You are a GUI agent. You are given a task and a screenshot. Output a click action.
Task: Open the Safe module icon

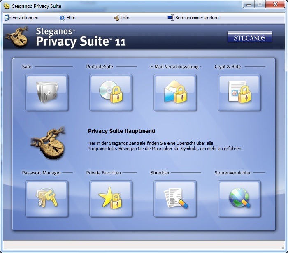pyautogui.click(x=47, y=93)
